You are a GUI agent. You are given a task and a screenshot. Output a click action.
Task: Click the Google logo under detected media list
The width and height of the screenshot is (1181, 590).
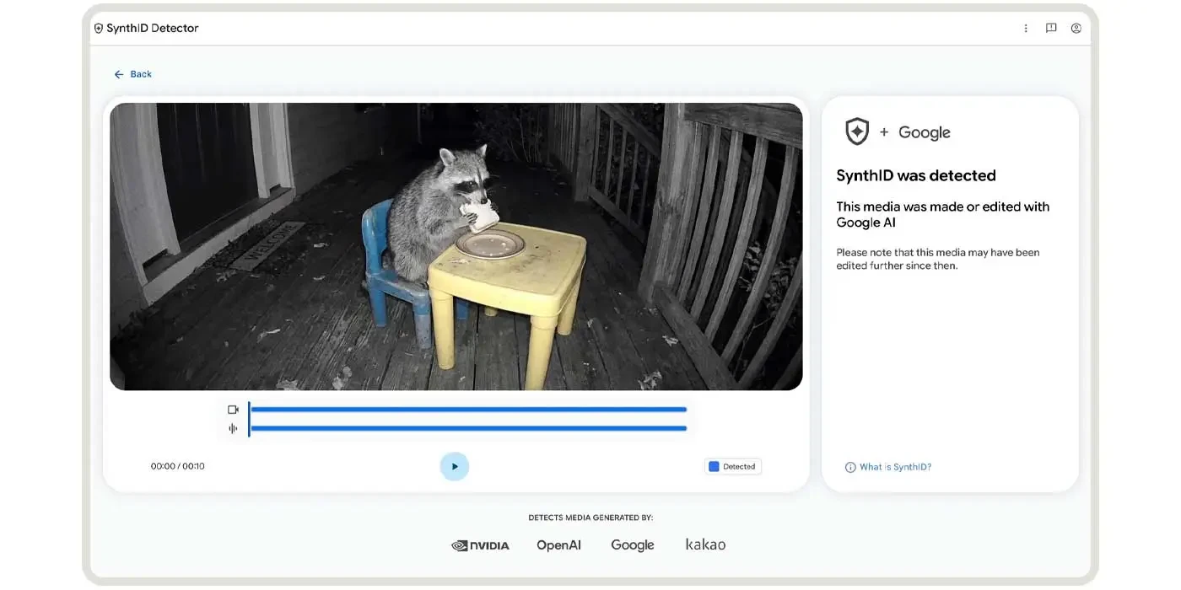633,545
